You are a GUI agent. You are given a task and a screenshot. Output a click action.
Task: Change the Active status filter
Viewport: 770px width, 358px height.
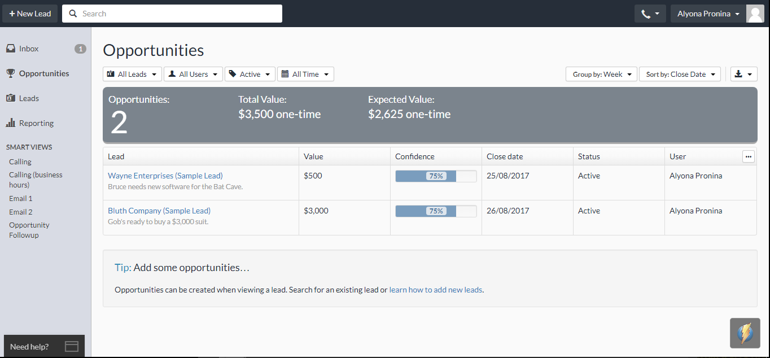coord(250,73)
